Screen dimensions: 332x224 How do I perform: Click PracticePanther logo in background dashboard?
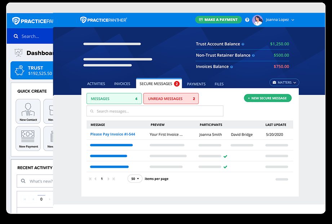point(32,21)
